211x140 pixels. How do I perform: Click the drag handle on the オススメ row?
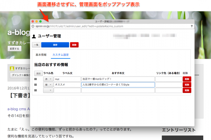point(35,85)
